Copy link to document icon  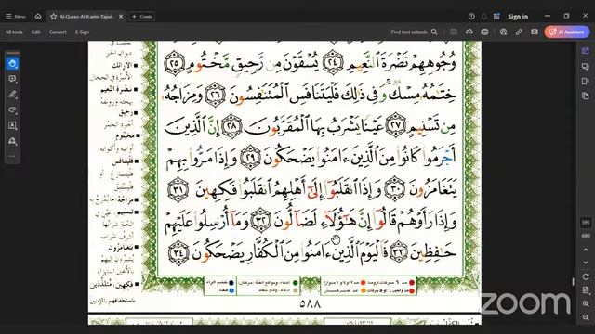click(x=519, y=32)
